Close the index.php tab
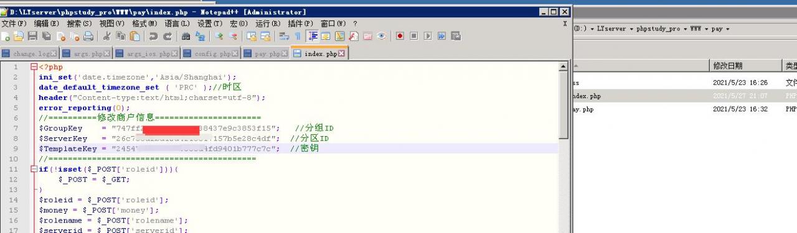797x233 pixels. pyautogui.click(x=342, y=54)
